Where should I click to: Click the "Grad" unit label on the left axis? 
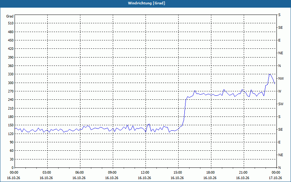[10, 16]
